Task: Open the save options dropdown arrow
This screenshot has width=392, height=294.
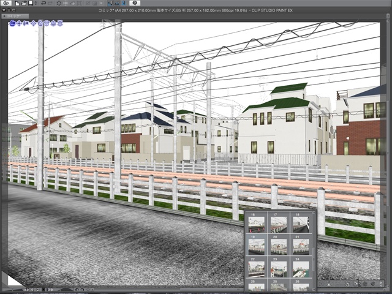Action: point(34,3)
